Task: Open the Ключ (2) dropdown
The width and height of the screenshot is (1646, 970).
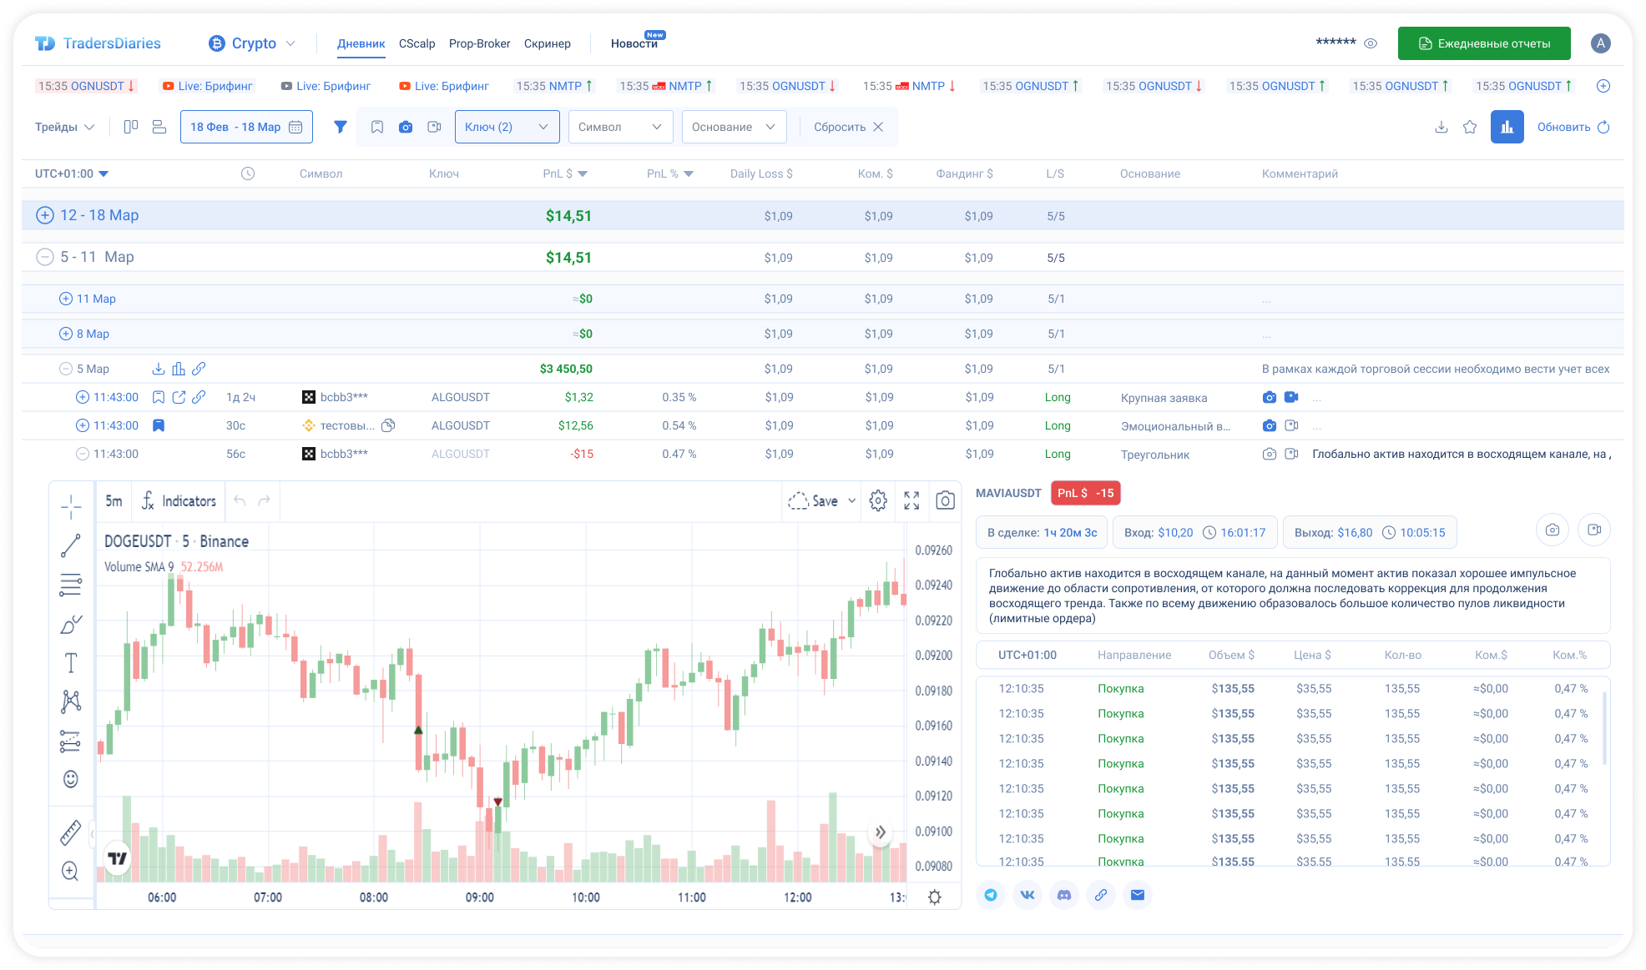Action: (x=507, y=127)
